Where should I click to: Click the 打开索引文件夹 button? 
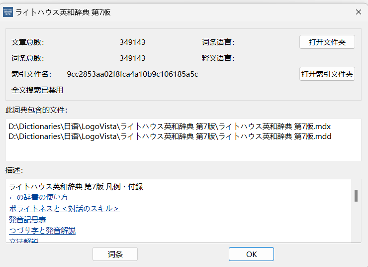click(327, 74)
